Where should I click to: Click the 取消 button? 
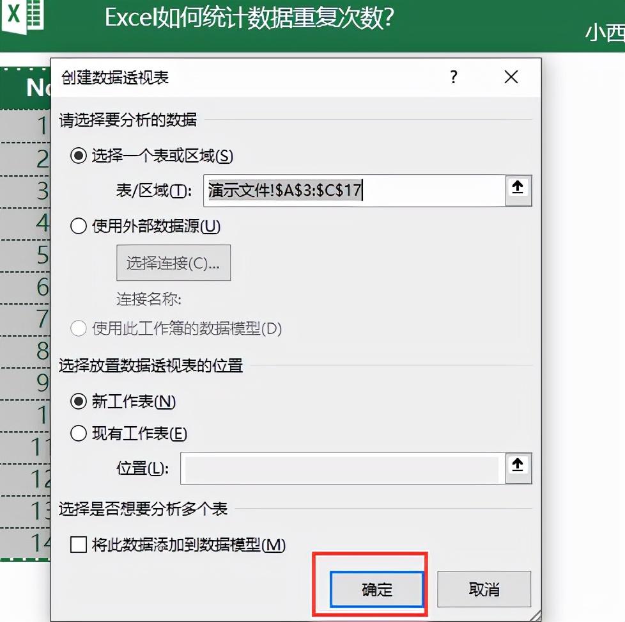coord(484,589)
